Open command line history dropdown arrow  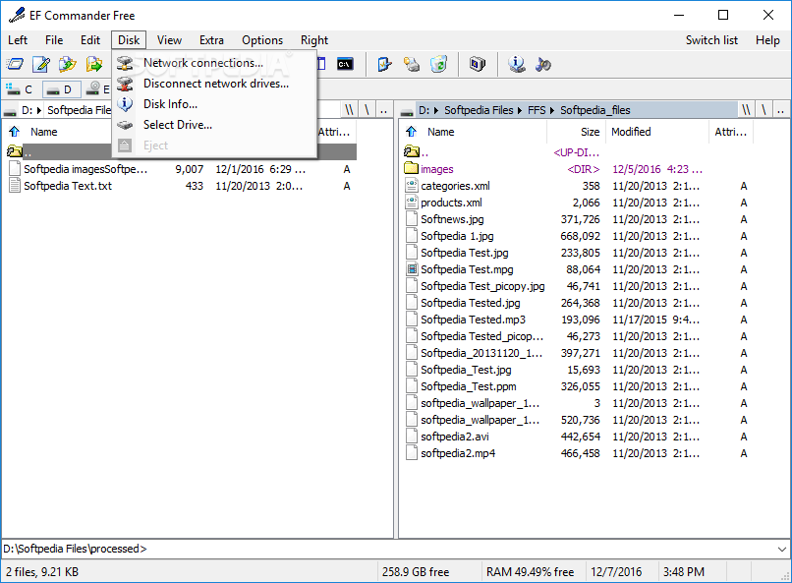tap(782, 550)
